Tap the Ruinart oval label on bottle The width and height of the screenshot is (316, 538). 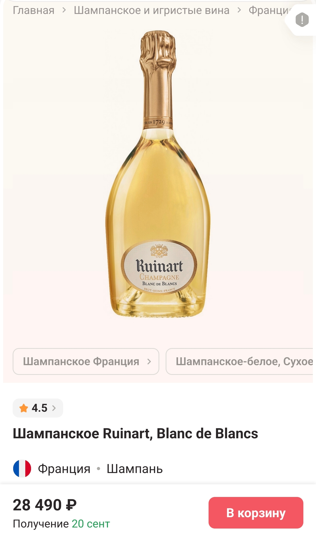159,267
